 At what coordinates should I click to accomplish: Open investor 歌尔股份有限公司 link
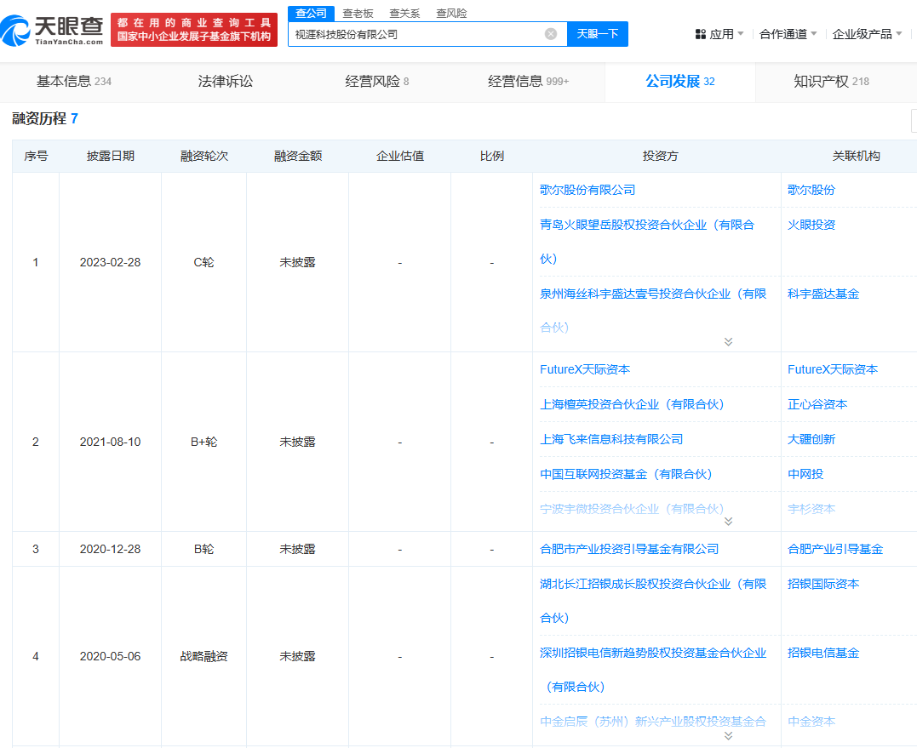(587, 190)
